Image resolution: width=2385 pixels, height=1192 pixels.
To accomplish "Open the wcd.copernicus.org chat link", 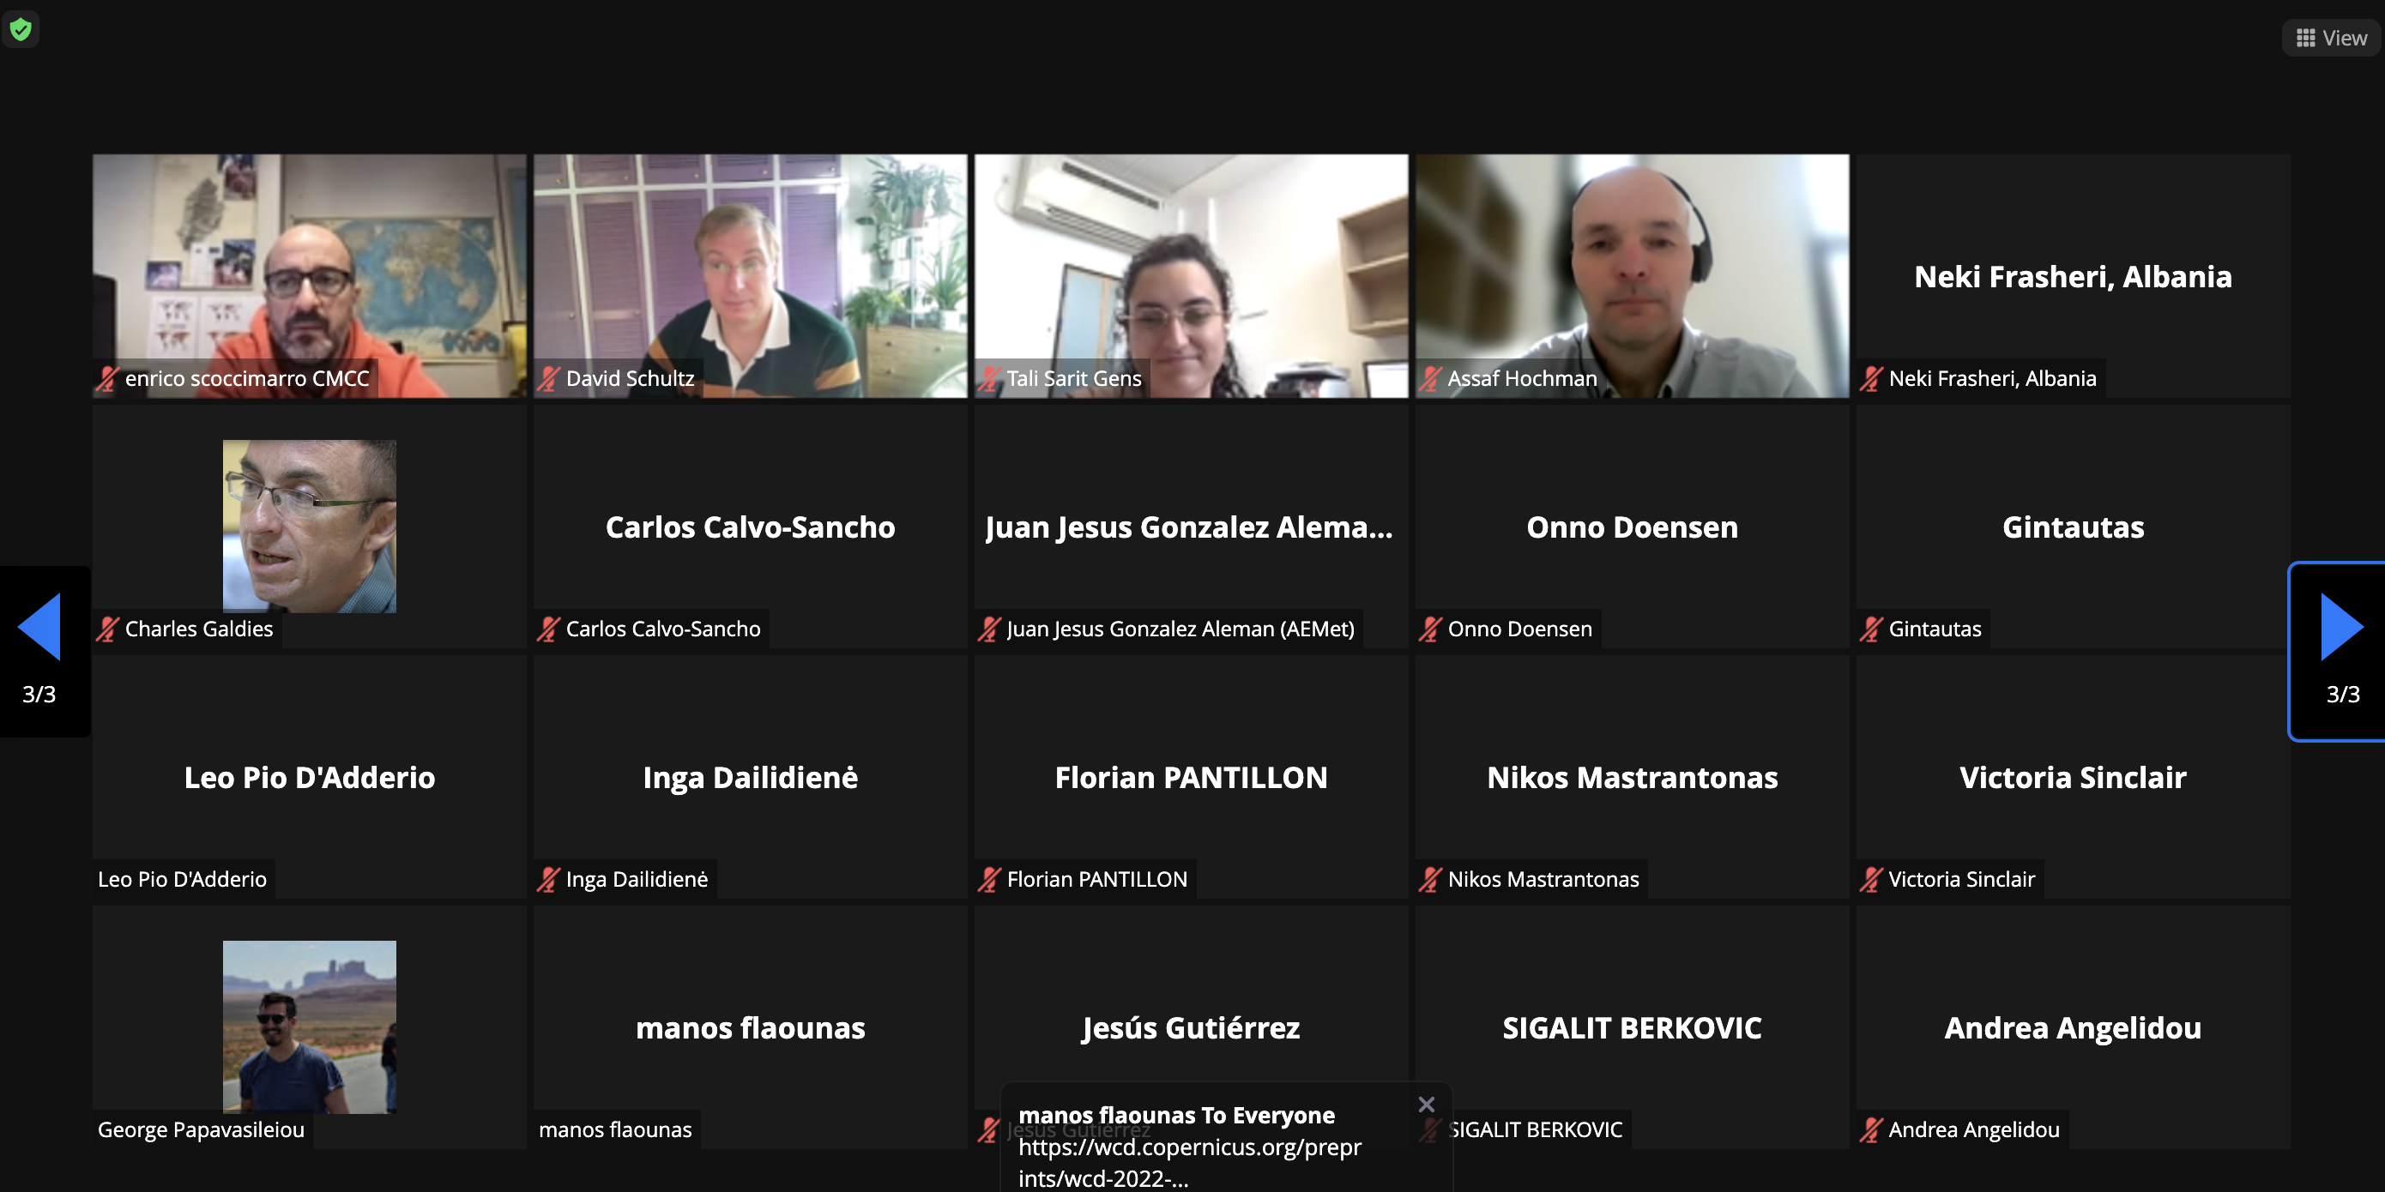I will click(1190, 1162).
